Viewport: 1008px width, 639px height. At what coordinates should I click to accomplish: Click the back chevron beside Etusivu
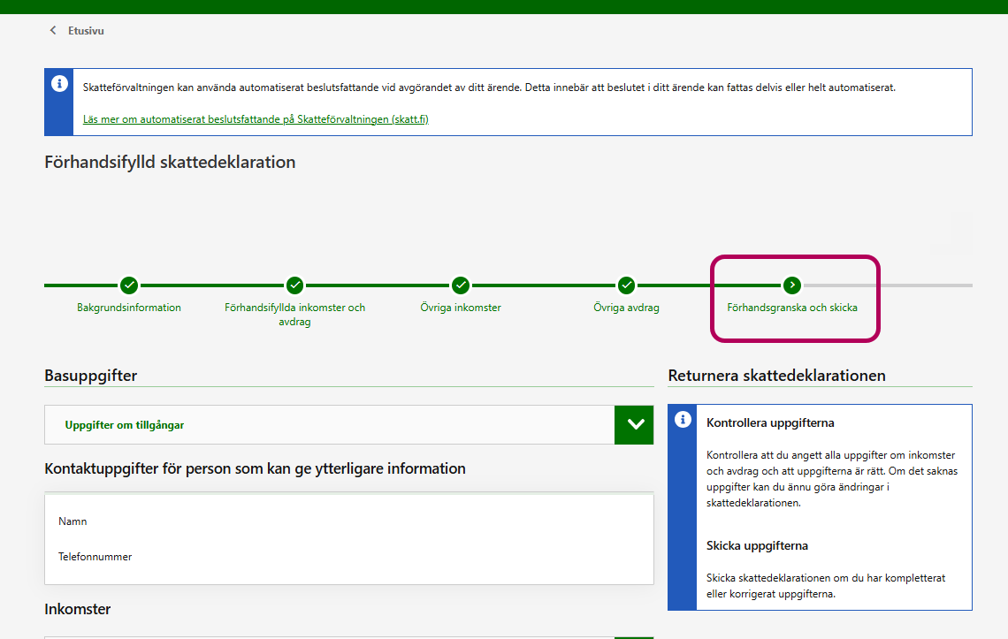click(x=53, y=31)
